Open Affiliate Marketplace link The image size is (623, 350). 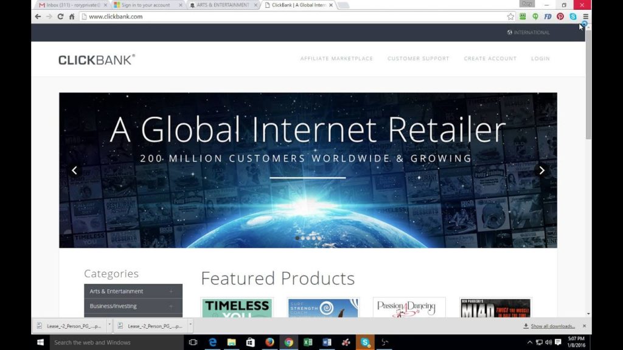tap(336, 58)
